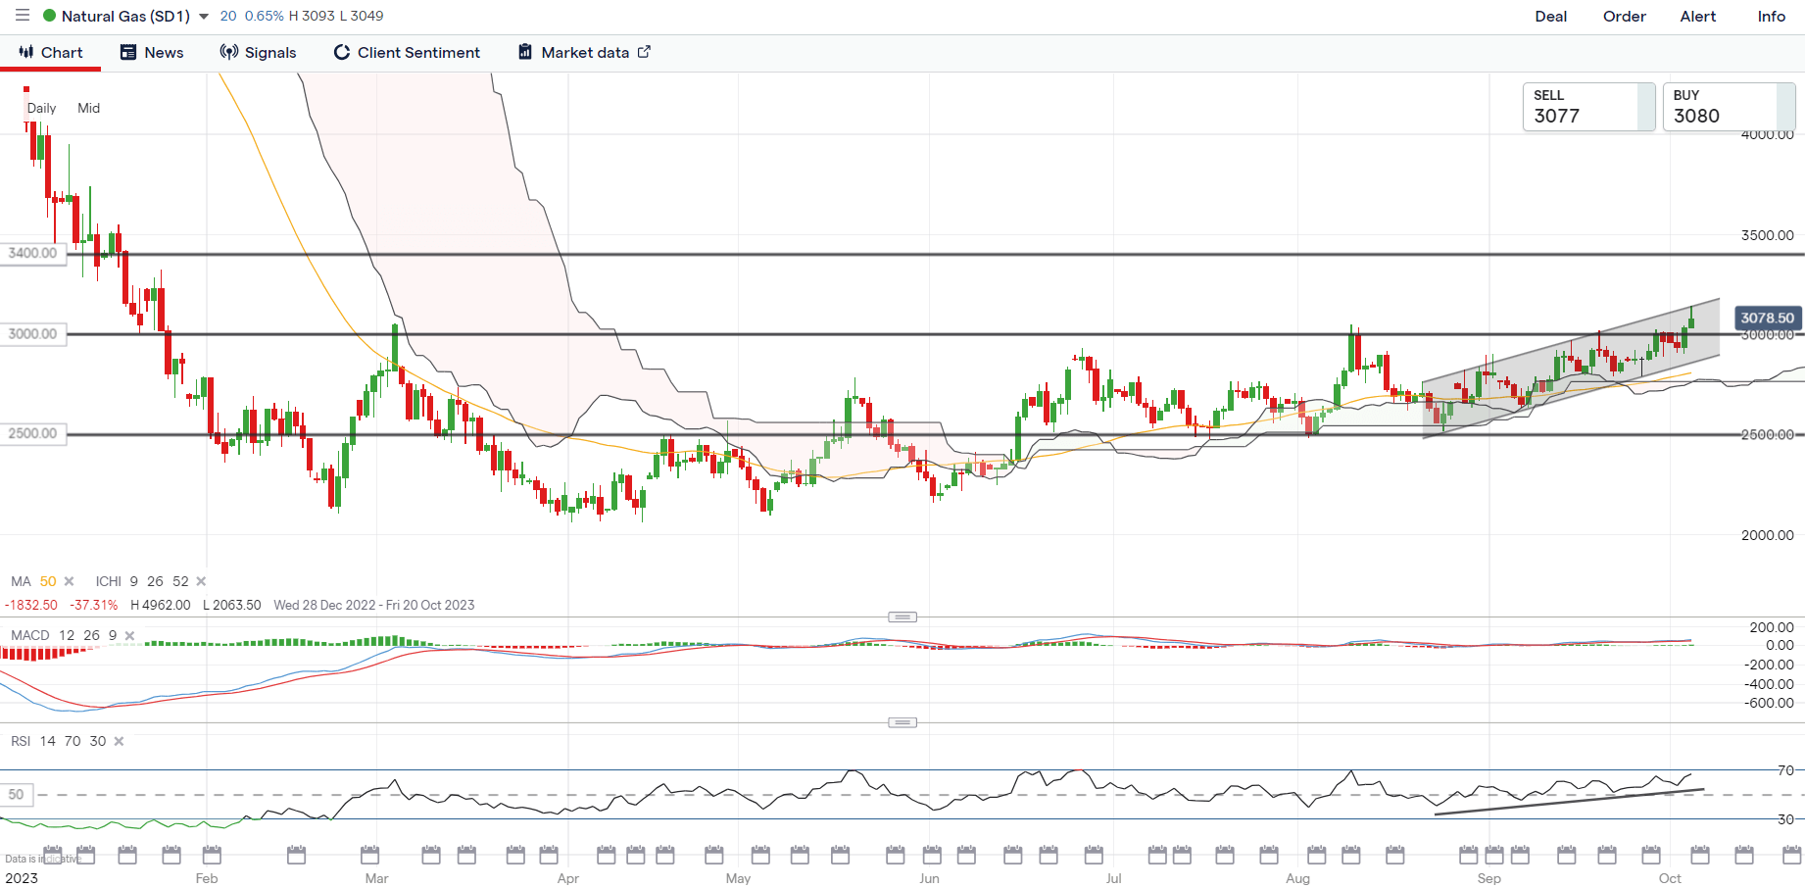Click the H 3093 value in header
The height and width of the screenshot is (888, 1805).
click(312, 16)
